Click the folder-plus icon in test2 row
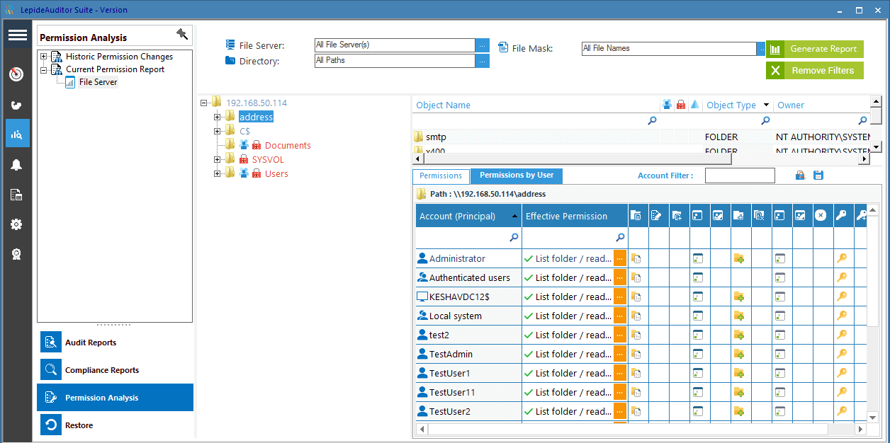 click(738, 335)
